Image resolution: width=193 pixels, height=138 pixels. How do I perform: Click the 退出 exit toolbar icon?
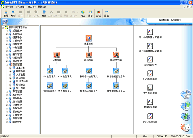(x=106, y=13)
